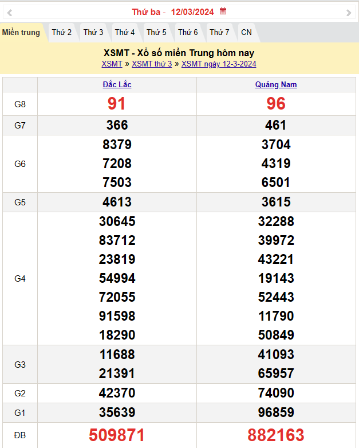The height and width of the screenshot is (448, 359).
Task: Click the ĐB row label
Action: [x=20, y=435]
